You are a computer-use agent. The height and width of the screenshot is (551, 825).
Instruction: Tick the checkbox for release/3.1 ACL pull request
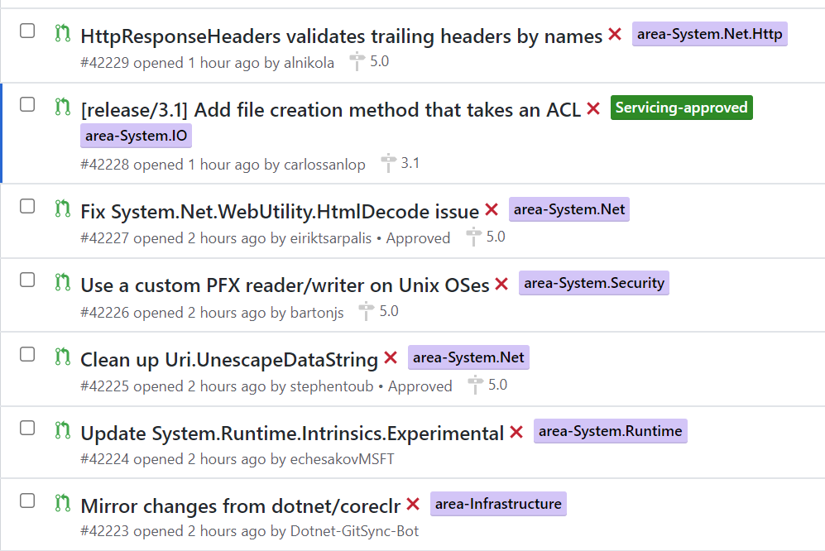tap(27, 105)
